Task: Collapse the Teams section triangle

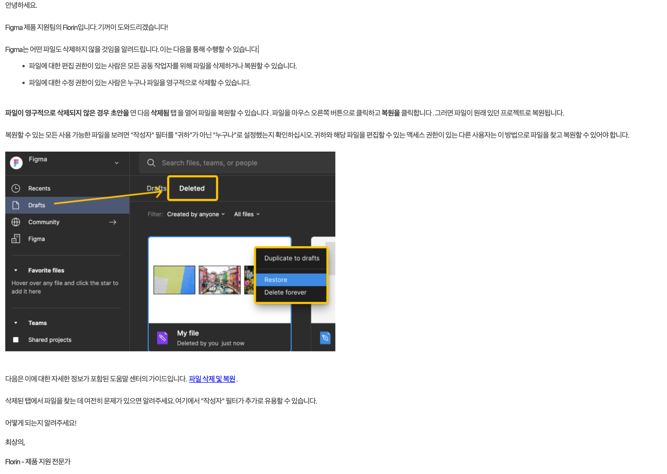Action: [16, 323]
